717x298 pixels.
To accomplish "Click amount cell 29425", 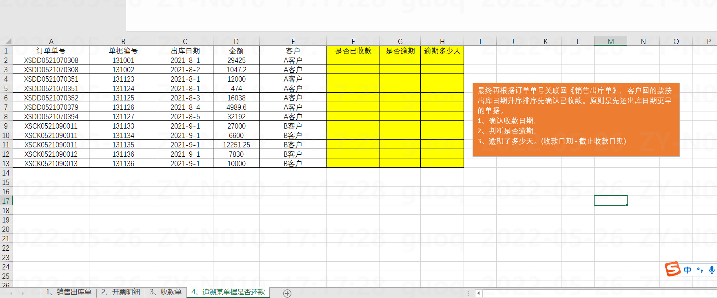I will (236, 60).
